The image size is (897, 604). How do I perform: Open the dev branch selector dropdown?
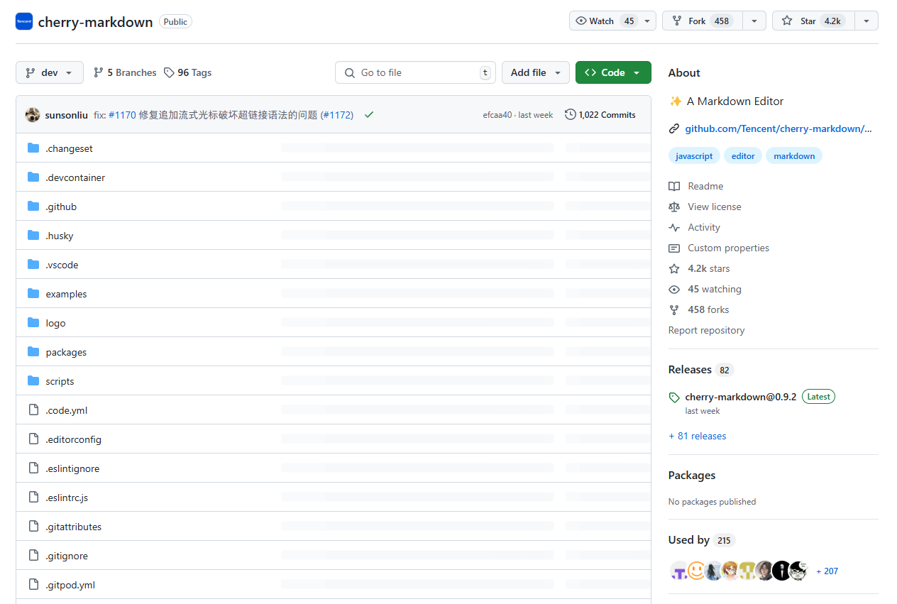(x=50, y=72)
